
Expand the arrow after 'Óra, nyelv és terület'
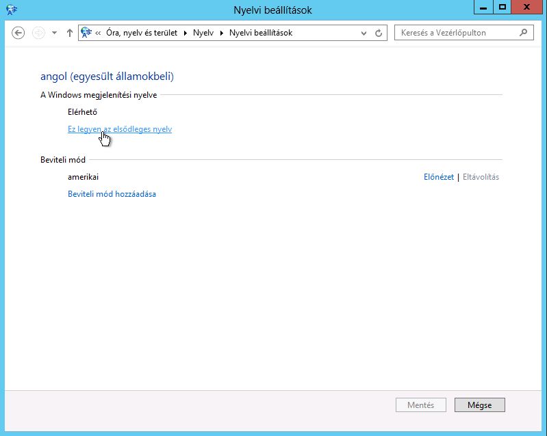[x=186, y=33]
